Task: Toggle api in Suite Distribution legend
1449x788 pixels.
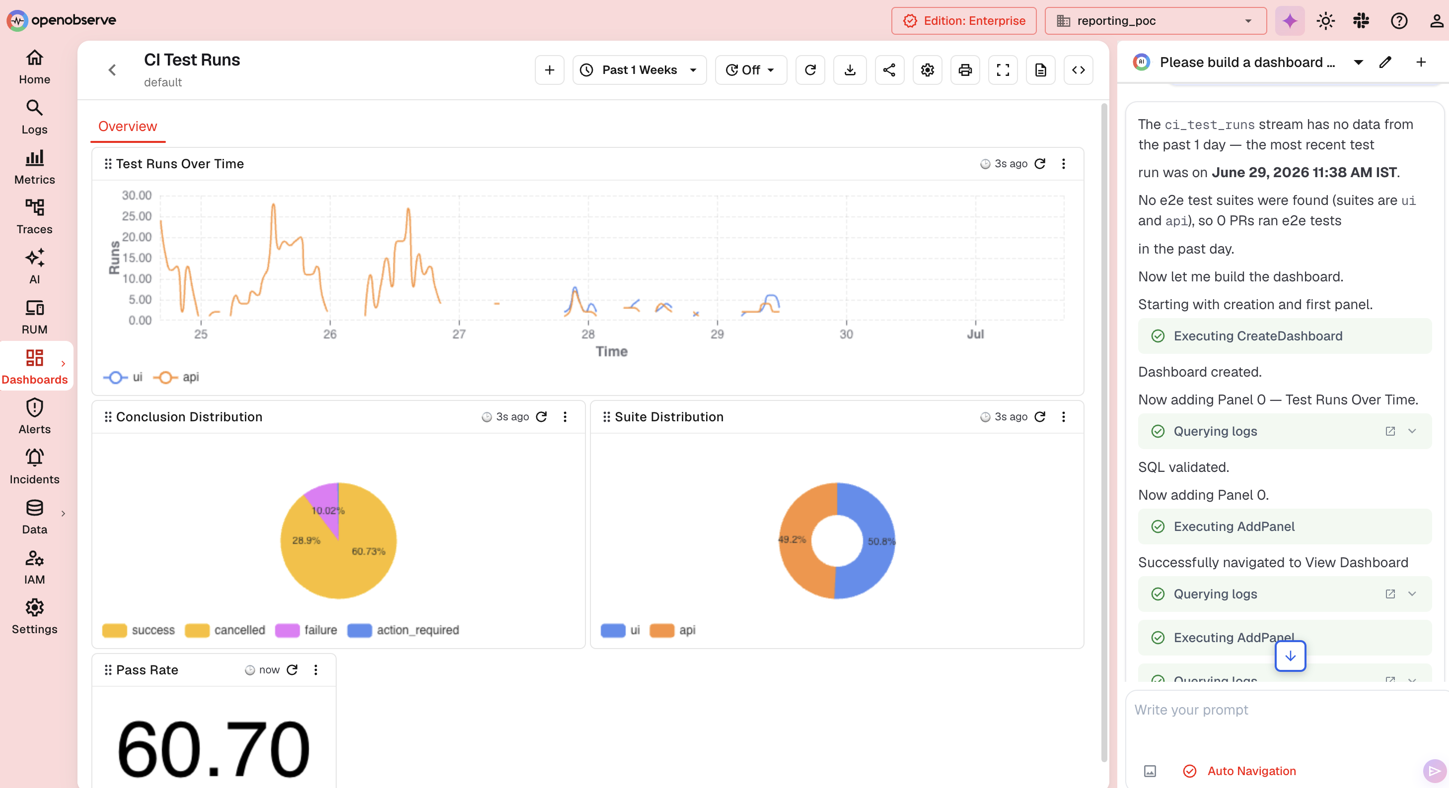Action: coord(673,630)
